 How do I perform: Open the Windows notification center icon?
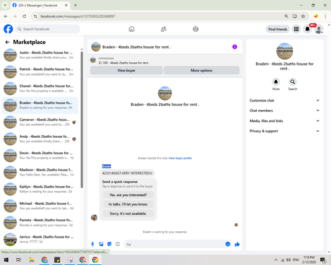[x=323, y=260]
